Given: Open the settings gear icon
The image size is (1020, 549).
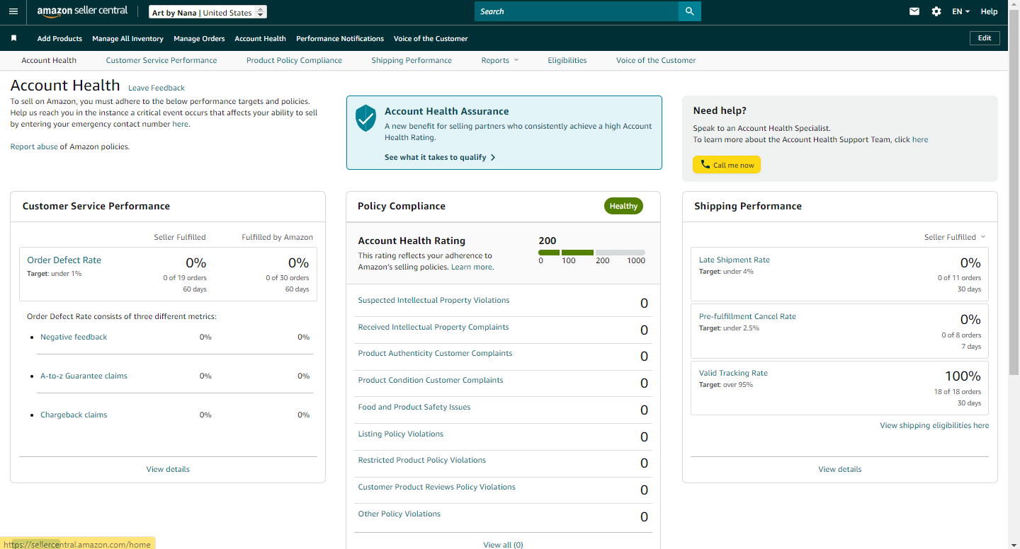Looking at the screenshot, I should tap(936, 11).
